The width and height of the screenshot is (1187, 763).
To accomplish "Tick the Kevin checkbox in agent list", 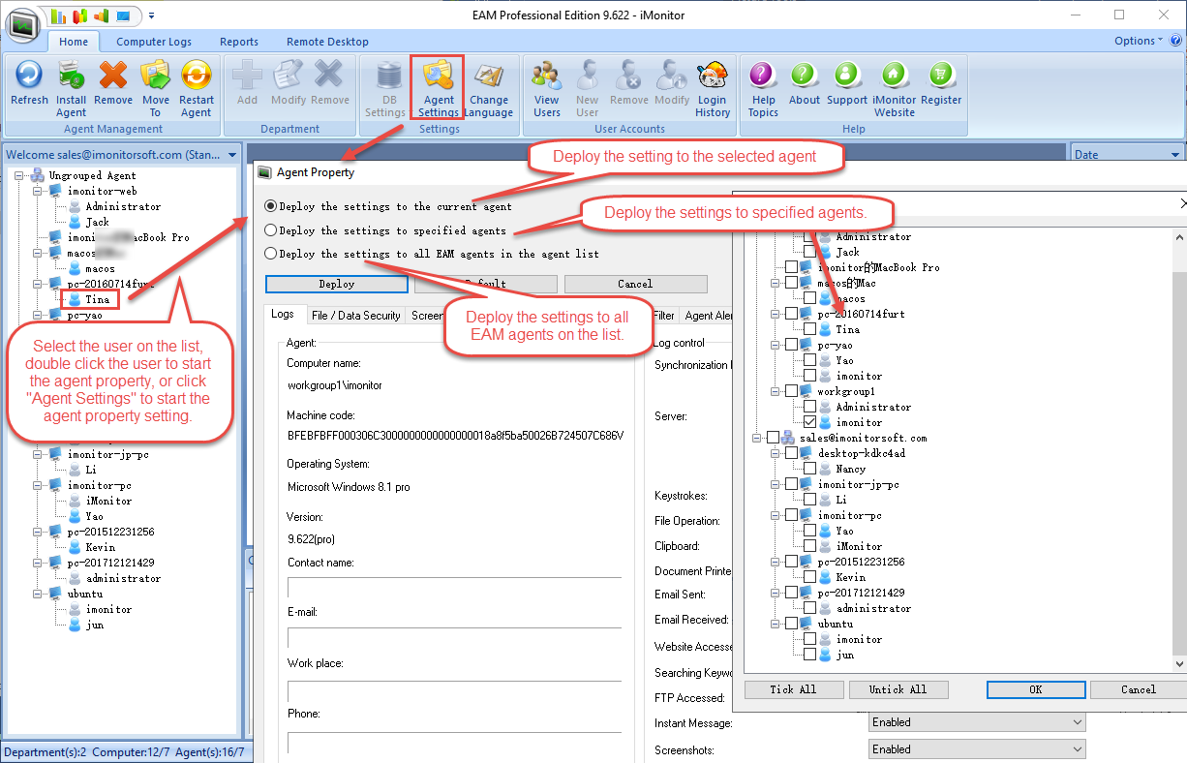I will 809,577.
